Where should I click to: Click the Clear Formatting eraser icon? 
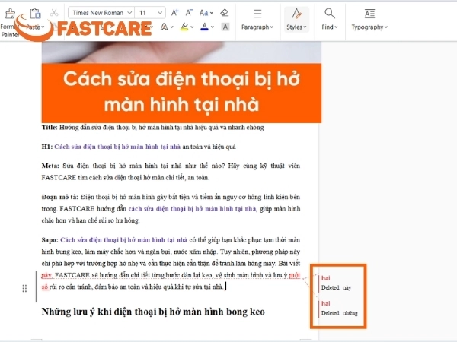click(224, 13)
